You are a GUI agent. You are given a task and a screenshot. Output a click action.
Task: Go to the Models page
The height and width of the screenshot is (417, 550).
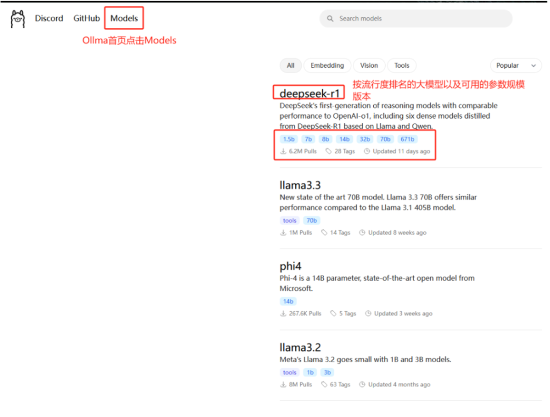pos(124,18)
